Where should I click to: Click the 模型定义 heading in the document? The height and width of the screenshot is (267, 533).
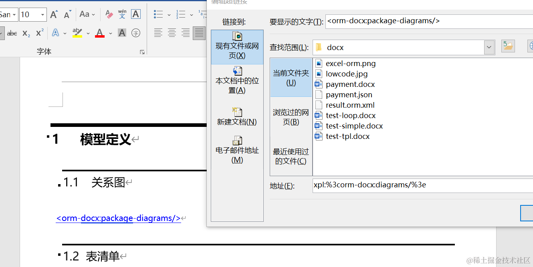click(x=106, y=140)
